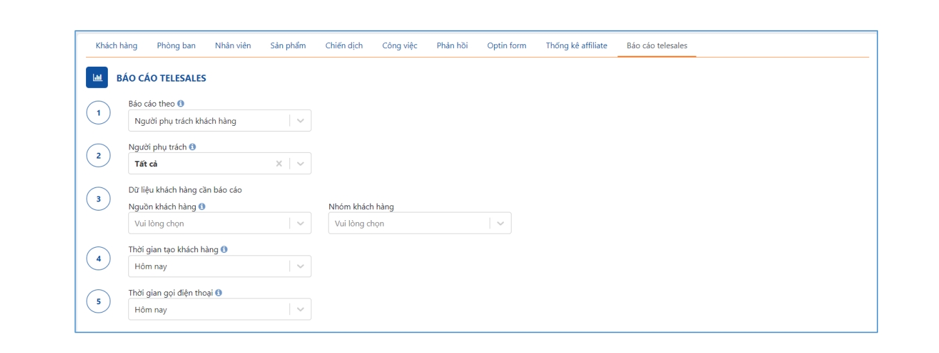The image size is (939, 353).
Task: Open the Nhóm khách hàng dropdown
Action: (500, 223)
